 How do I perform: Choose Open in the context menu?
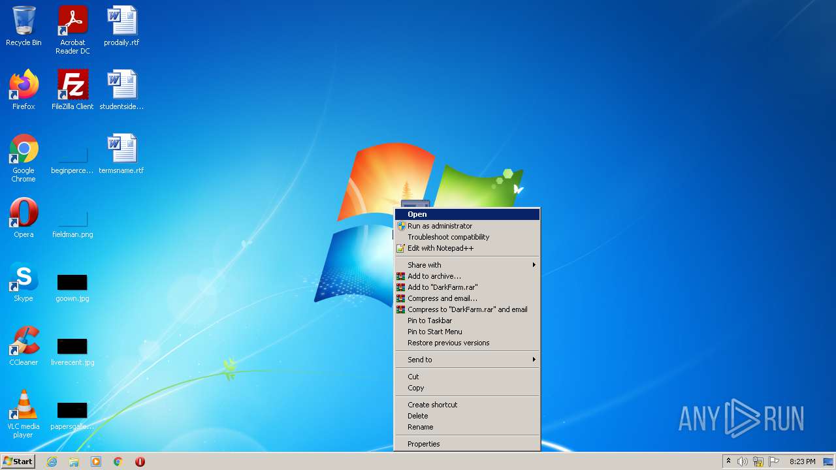(x=468, y=214)
